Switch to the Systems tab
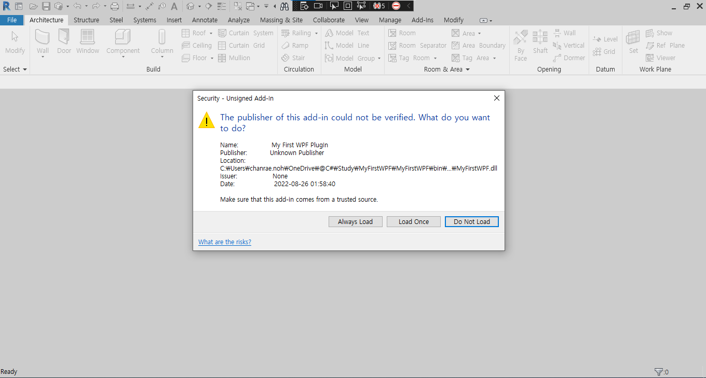This screenshot has width=706, height=378. tap(145, 20)
